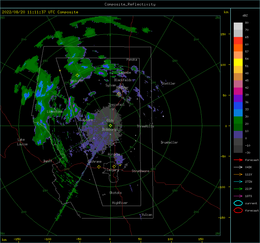Click the Didsbury city label
The width and height of the screenshot is (260, 243).
click(109, 129)
